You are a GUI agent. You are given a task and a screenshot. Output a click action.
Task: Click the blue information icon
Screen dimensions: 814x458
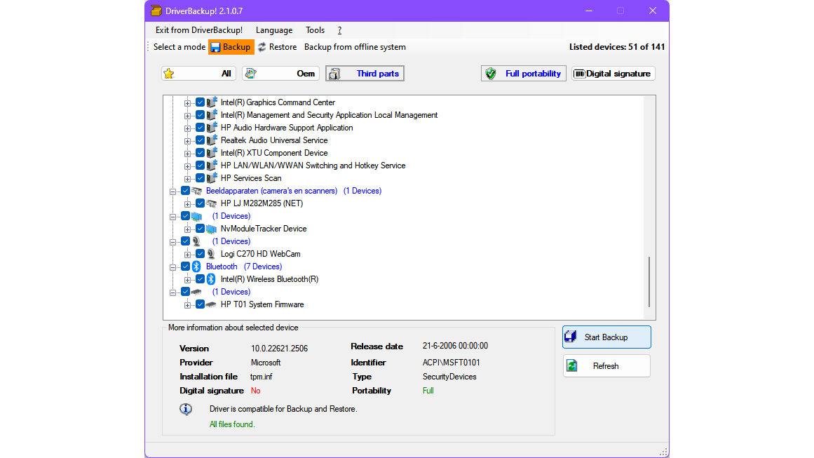coord(186,409)
